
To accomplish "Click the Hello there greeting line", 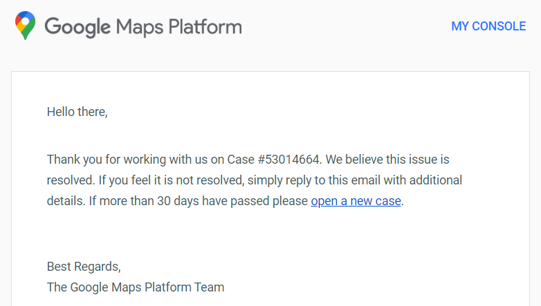I will click(77, 112).
